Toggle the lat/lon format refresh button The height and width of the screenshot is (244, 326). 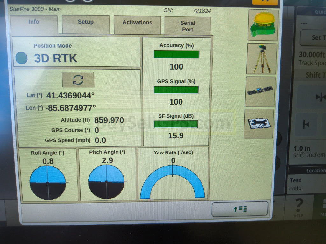click(x=78, y=80)
